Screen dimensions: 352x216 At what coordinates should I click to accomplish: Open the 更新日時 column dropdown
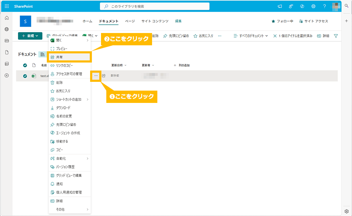[x=119, y=65]
